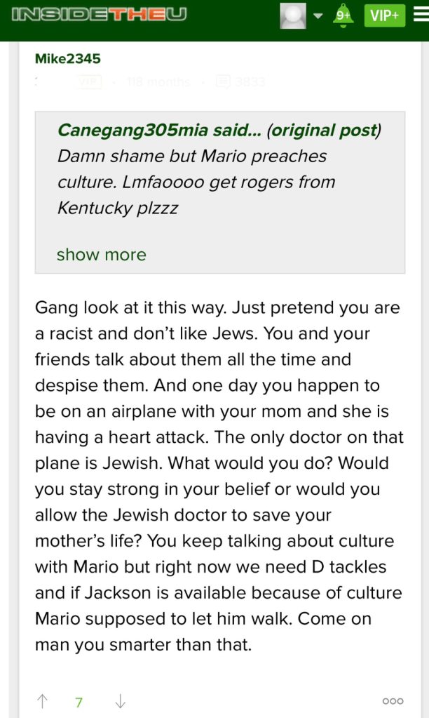The height and width of the screenshot is (718, 429).
Task: Expand the account dropdown arrow
Action: point(318,15)
